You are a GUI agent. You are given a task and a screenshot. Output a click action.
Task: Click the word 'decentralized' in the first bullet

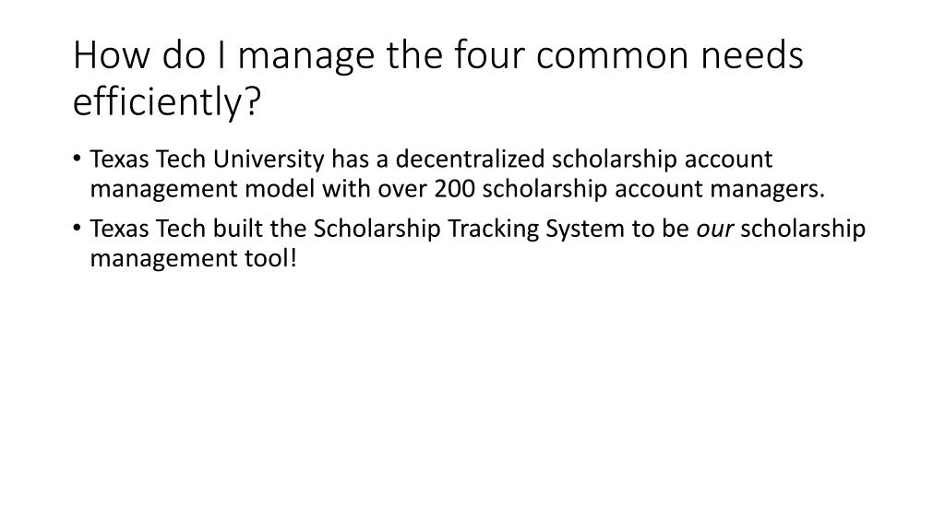click(470, 159)
